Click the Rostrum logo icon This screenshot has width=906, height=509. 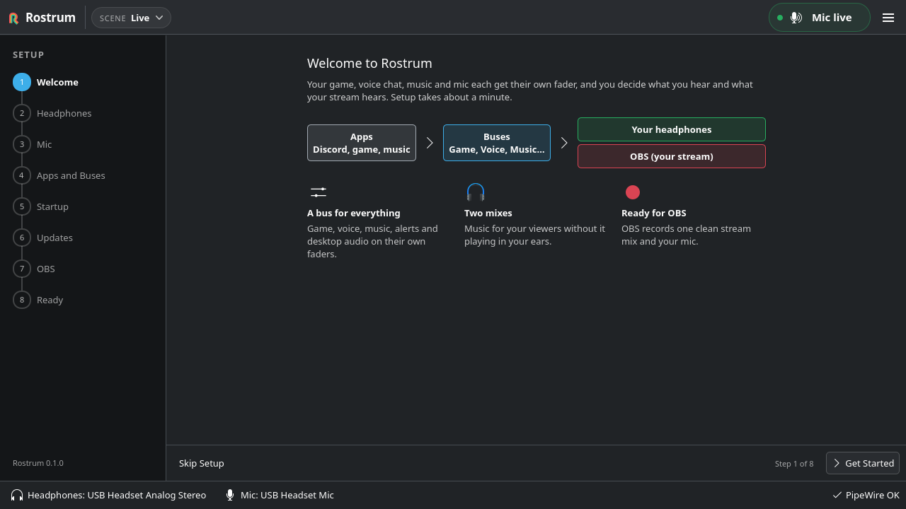pyautogui.click(x=13, y=18)
